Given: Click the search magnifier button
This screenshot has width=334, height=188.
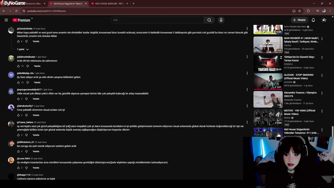Looking at the screenshot, I should pos(209,20).
